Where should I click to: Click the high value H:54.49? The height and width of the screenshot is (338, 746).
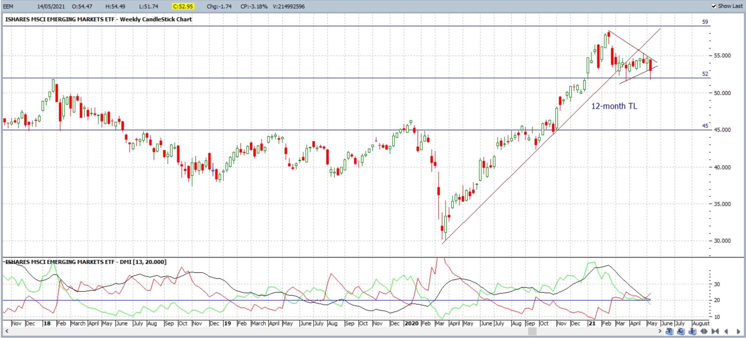point(115,6)
